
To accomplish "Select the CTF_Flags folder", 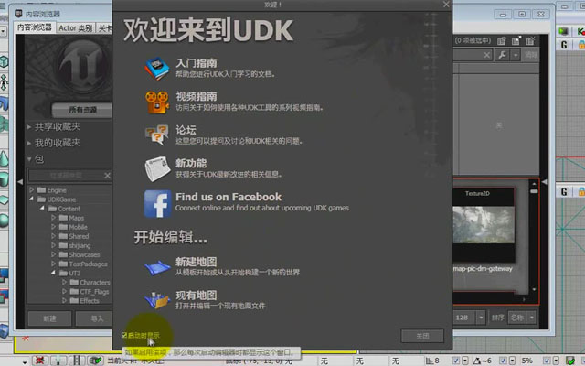I will pos(94,292).
